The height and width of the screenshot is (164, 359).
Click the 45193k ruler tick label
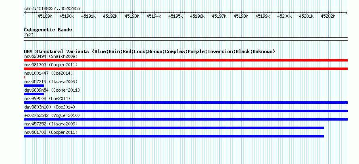(132, 16)
